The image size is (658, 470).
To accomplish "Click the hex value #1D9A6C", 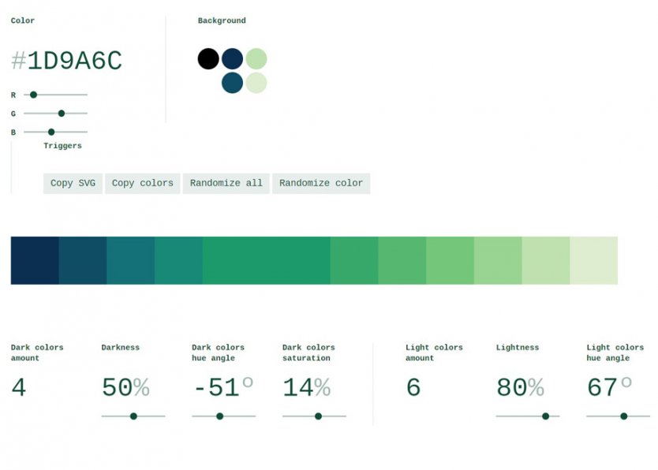I will point(65,61).
